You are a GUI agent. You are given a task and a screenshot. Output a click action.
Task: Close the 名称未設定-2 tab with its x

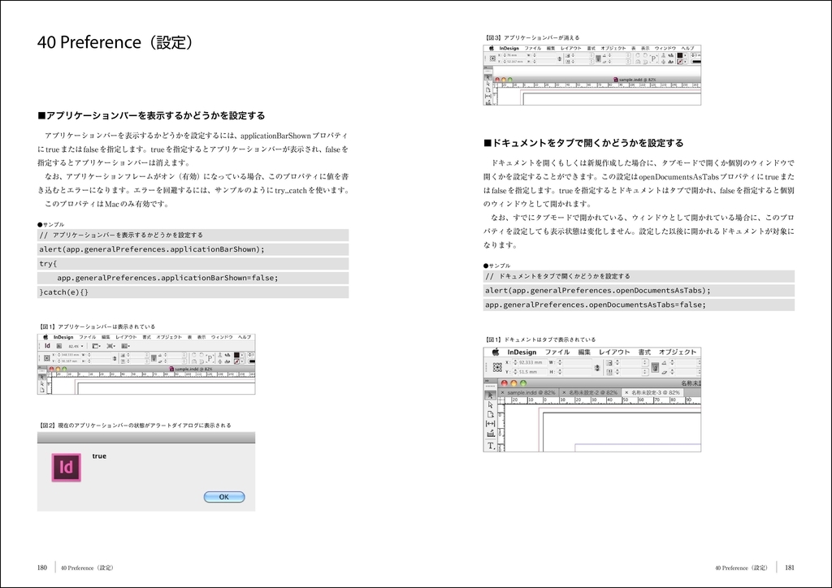564,393
